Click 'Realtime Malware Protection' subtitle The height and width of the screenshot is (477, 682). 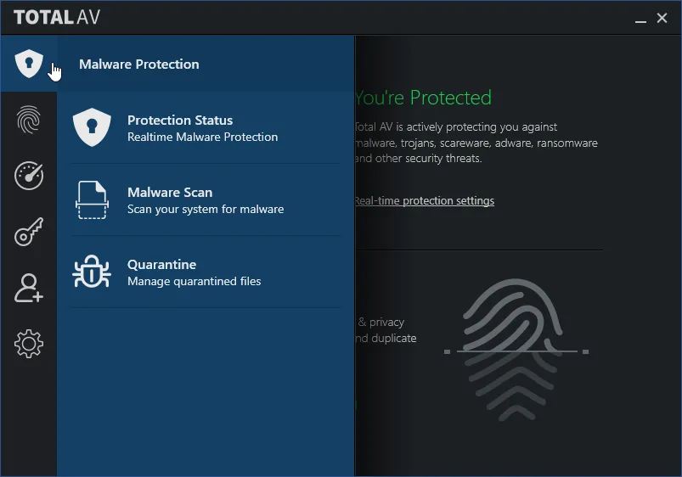pos(203,137)
